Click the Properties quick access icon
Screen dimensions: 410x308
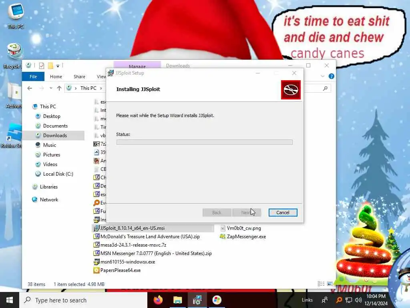pos(42,65)
